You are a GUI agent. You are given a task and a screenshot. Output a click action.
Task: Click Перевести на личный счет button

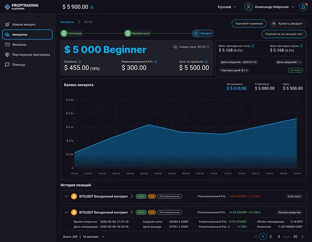coord(284,34)
